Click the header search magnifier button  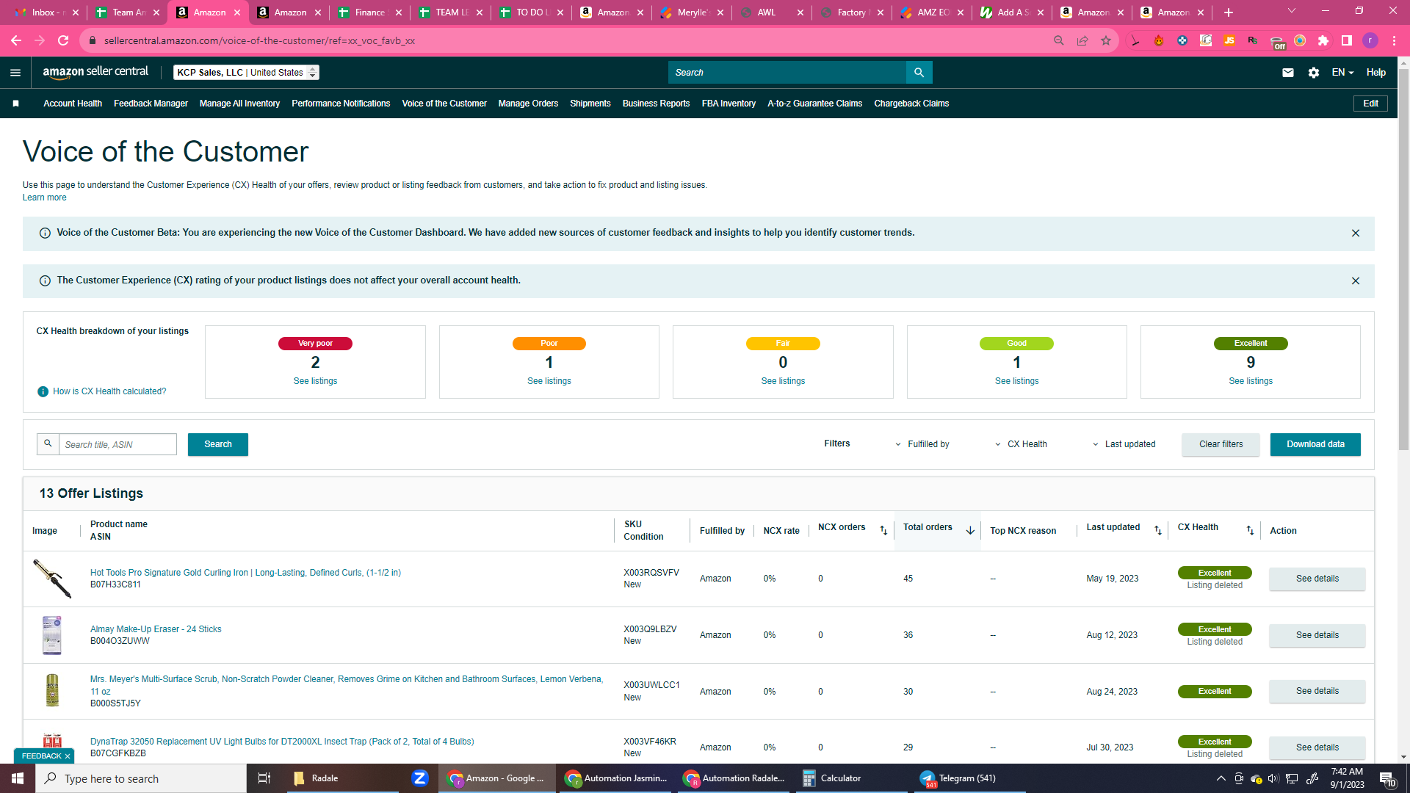tap(919, 73)
